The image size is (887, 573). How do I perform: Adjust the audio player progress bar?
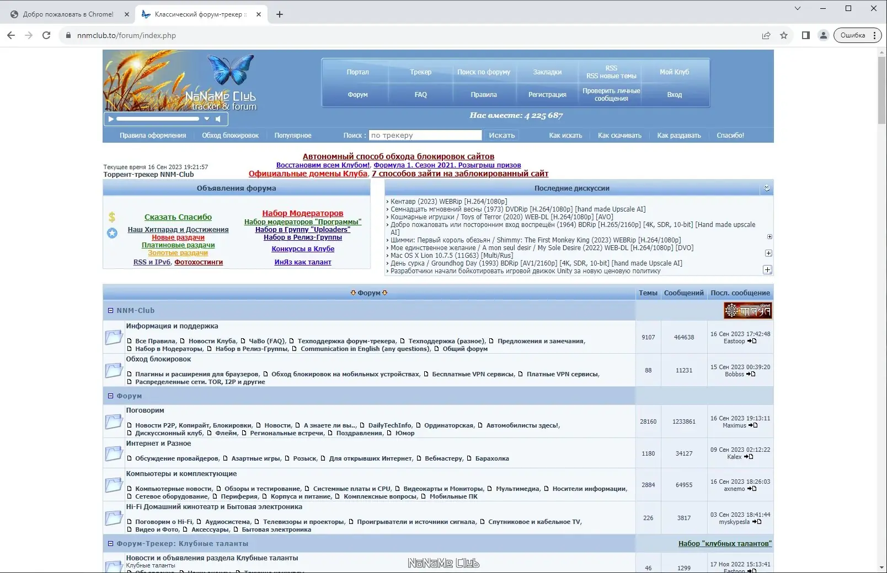click(158, 118)
